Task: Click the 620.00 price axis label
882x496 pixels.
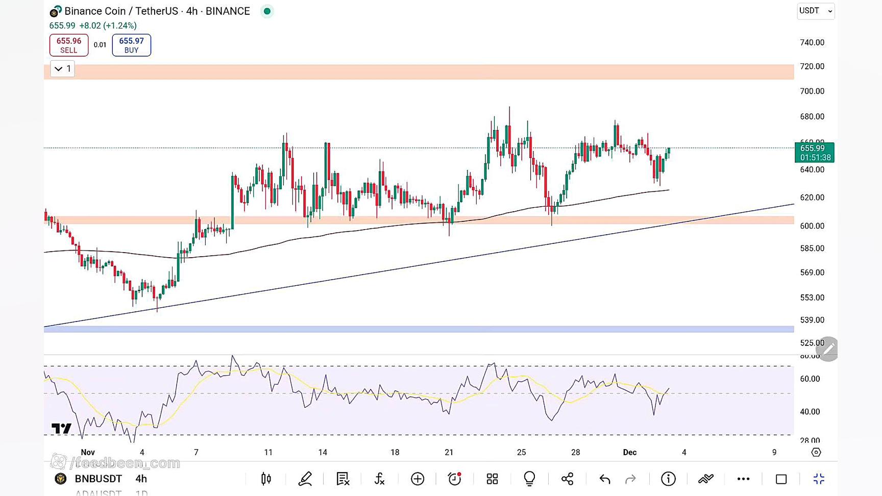Action: click(x=812, y=197)
